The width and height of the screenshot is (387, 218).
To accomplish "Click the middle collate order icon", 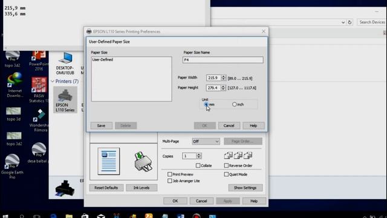I will (x=238, y=156).
